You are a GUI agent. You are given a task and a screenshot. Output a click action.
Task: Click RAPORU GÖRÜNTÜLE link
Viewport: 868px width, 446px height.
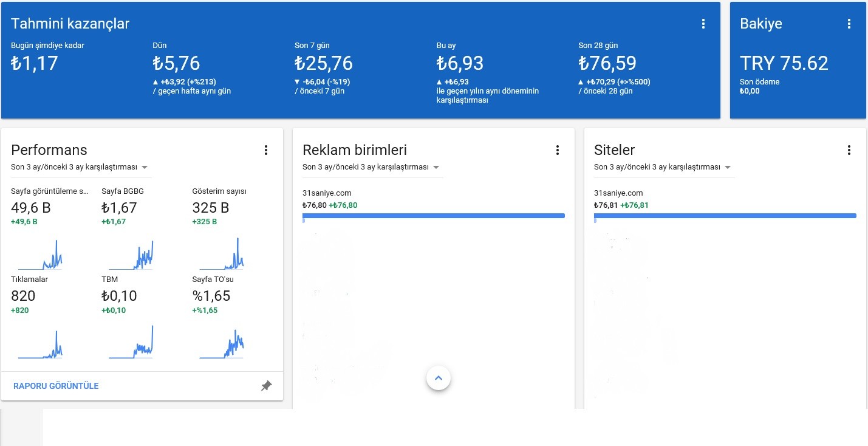[56, 386]
